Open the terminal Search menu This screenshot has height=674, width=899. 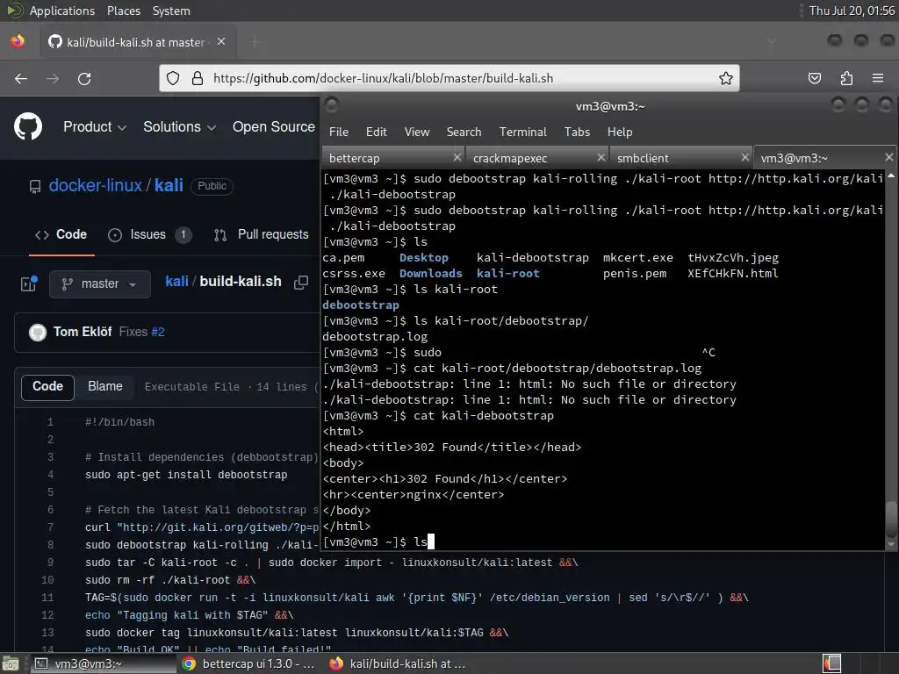pos(464,132)
